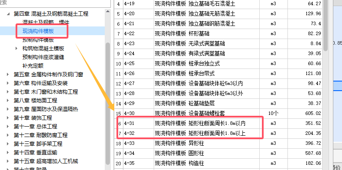This screenshot has width=342, height=170.
Task: Expand 第十二章 耐酸防腐工程 arrow
Action: click(8, 135)
